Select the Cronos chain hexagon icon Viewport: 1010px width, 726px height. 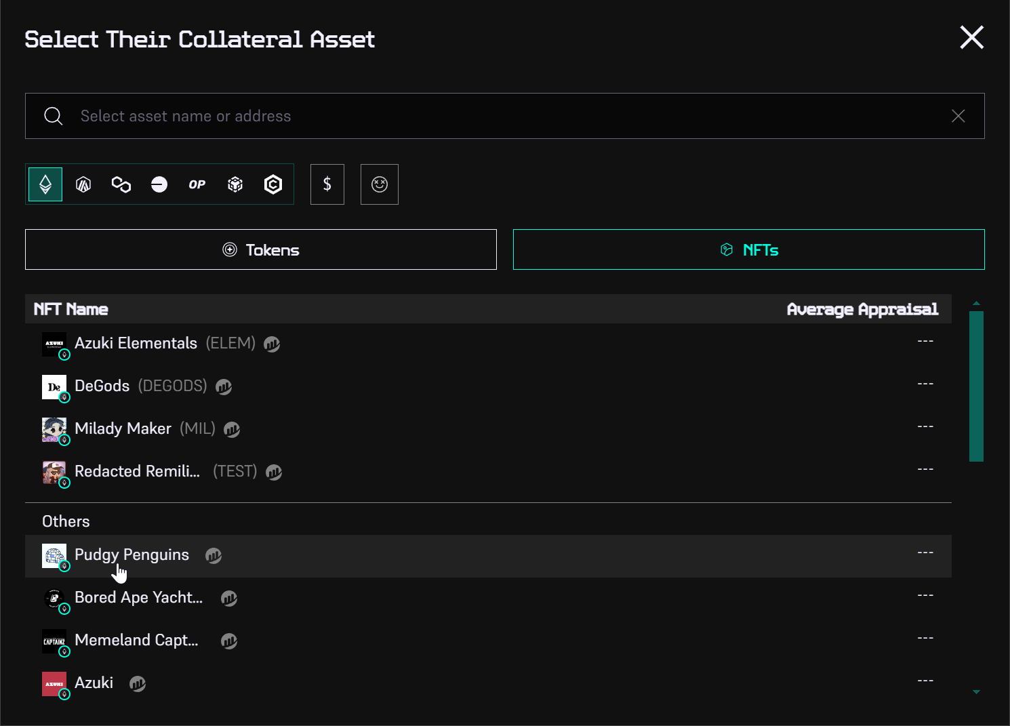tap(273, 184)
